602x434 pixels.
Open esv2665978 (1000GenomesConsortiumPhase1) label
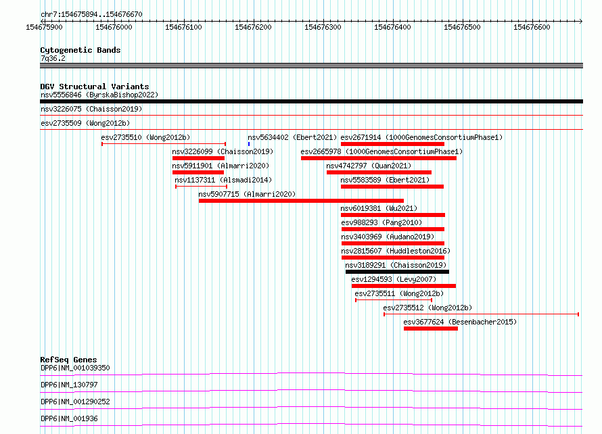(381, 151)
